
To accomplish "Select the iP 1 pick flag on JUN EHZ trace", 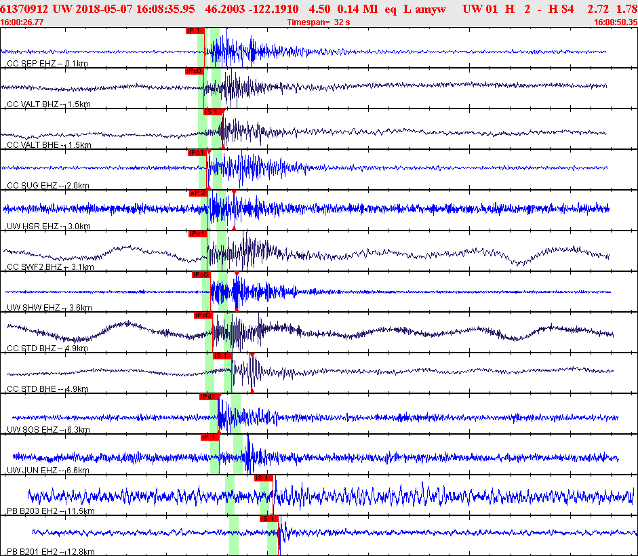I will coord(210,437).
